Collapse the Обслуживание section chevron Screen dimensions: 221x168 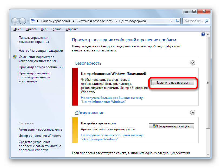(193, 113)
